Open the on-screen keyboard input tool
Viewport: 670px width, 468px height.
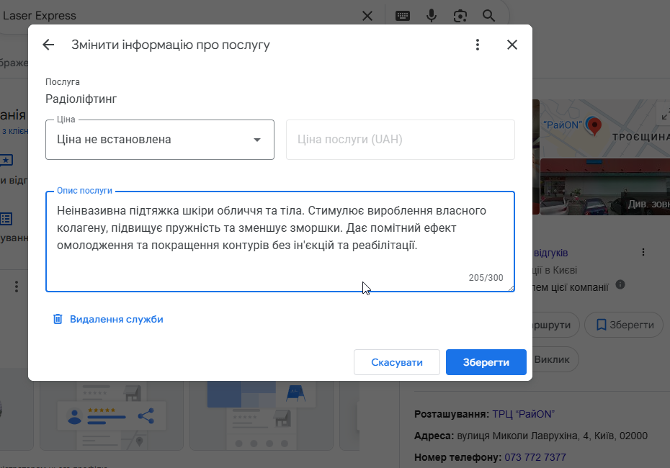click(403, 16)
